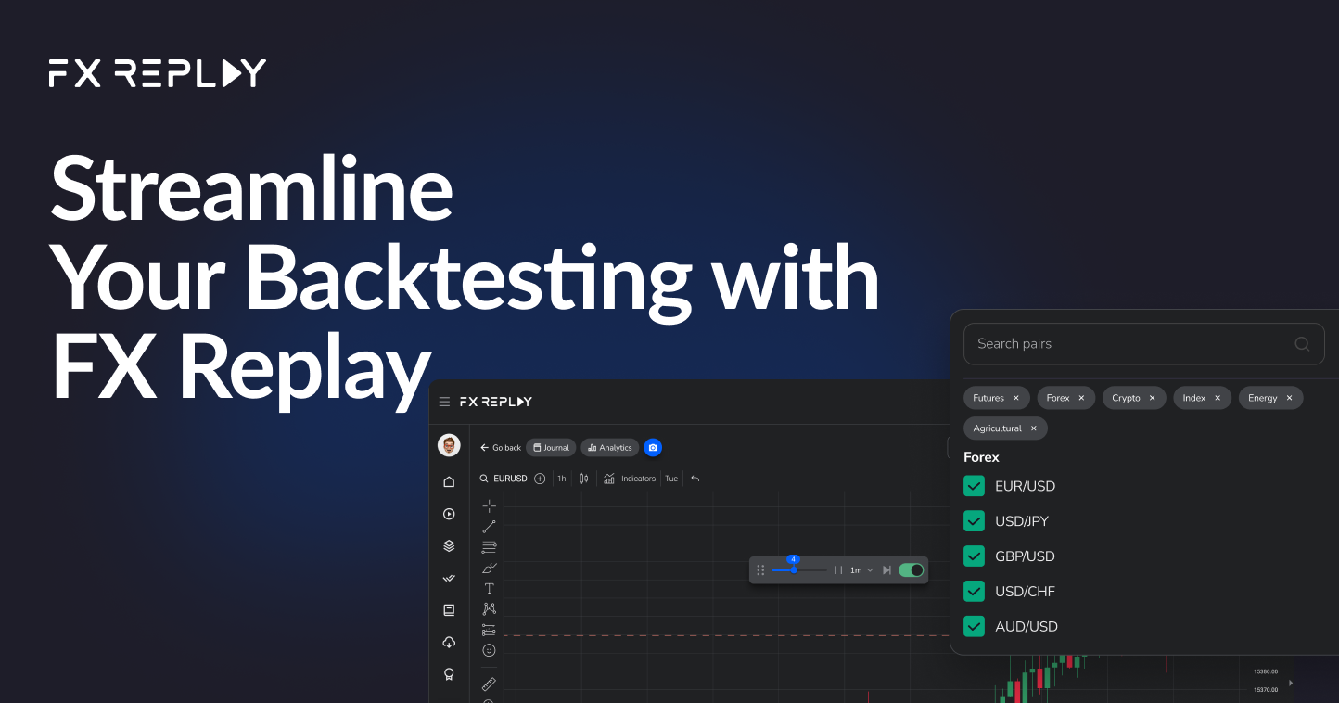The width and height of the screenshot is (1339, 703).
Task: Take a chart snapshot with camera icon
Action: [x=653, y=447]
